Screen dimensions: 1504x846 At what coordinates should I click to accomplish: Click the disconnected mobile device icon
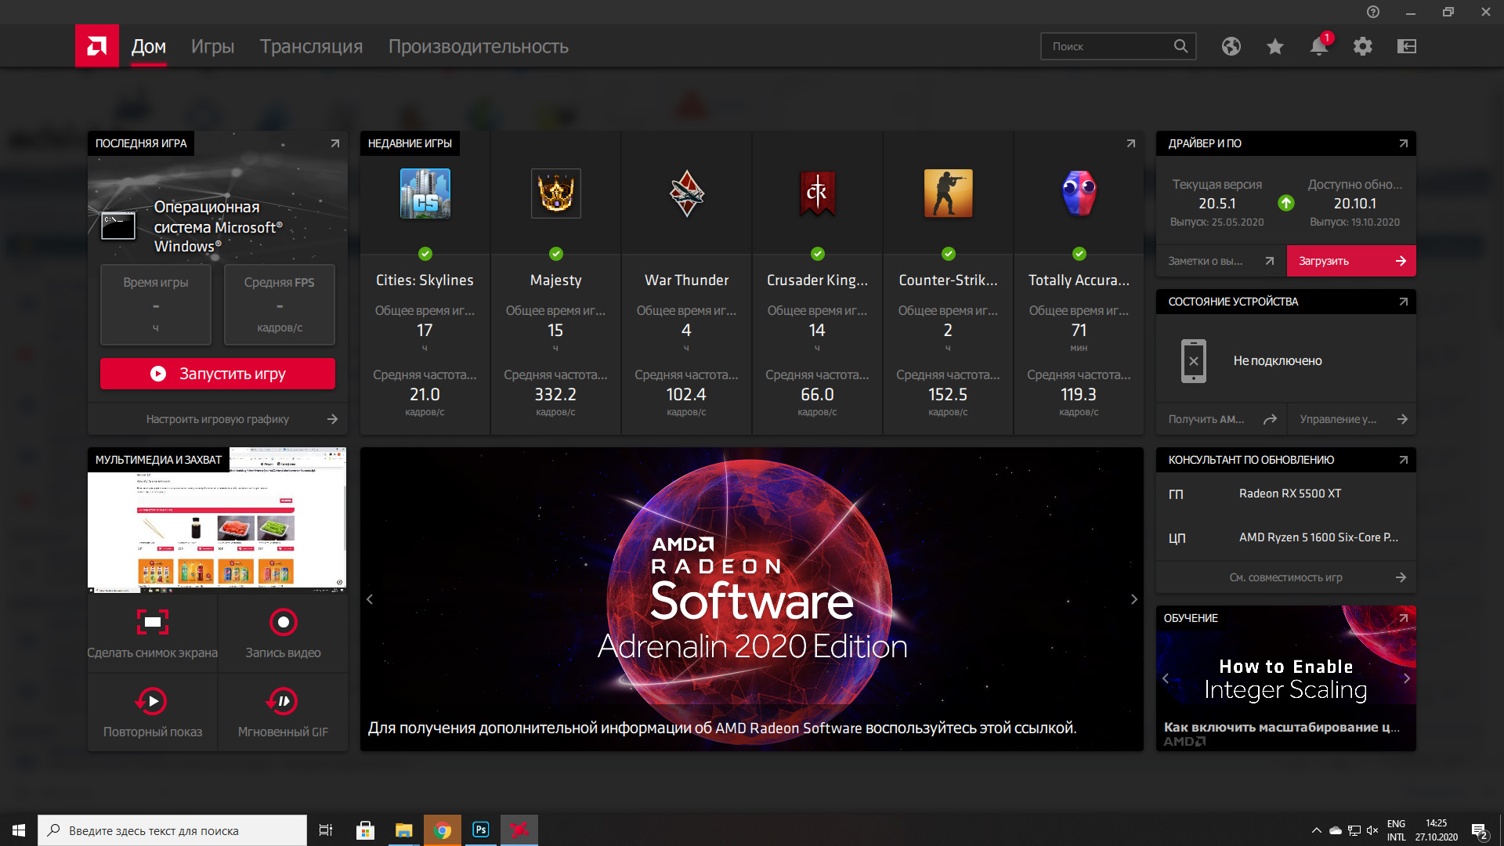click(1193, 361)
